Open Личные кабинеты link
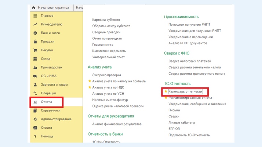 182,123
